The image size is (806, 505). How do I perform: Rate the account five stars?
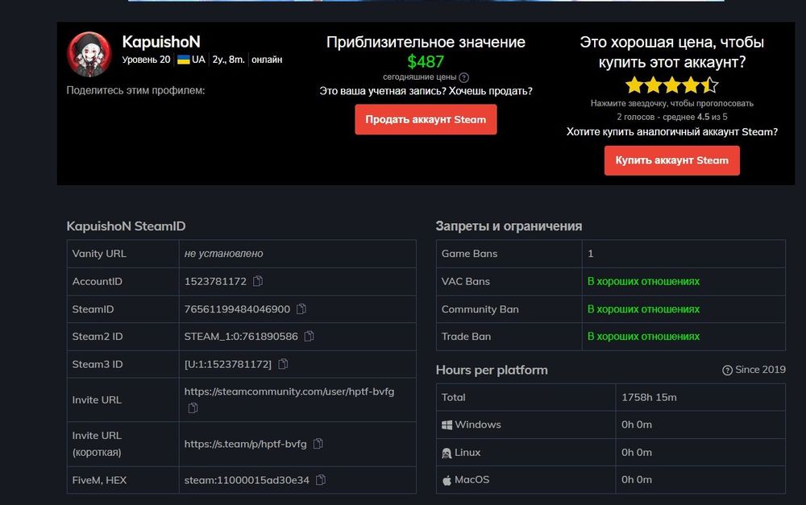click(709, 85)
